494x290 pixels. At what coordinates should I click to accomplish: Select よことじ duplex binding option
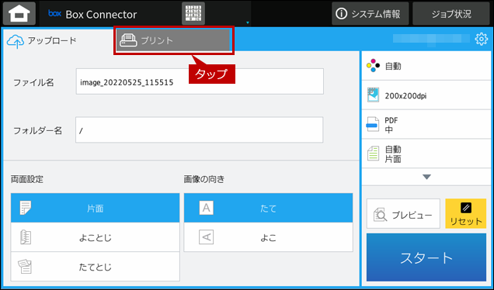tap(95, 237)
